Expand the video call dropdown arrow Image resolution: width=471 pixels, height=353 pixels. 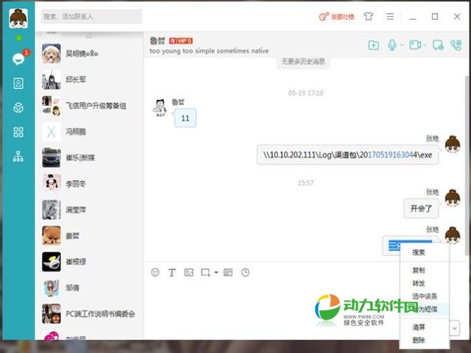click(x=425, y=46)
